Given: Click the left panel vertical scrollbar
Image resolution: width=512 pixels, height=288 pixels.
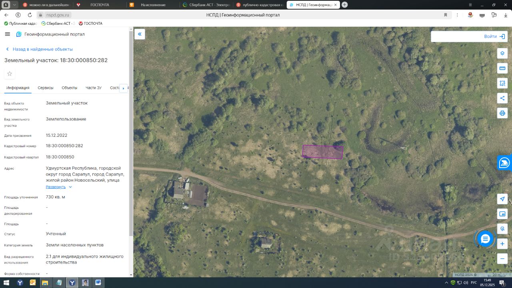Looking at the screenshot, I should (x=131, y=134).
